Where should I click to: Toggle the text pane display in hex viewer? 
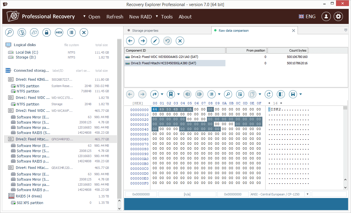click(281, 94)
